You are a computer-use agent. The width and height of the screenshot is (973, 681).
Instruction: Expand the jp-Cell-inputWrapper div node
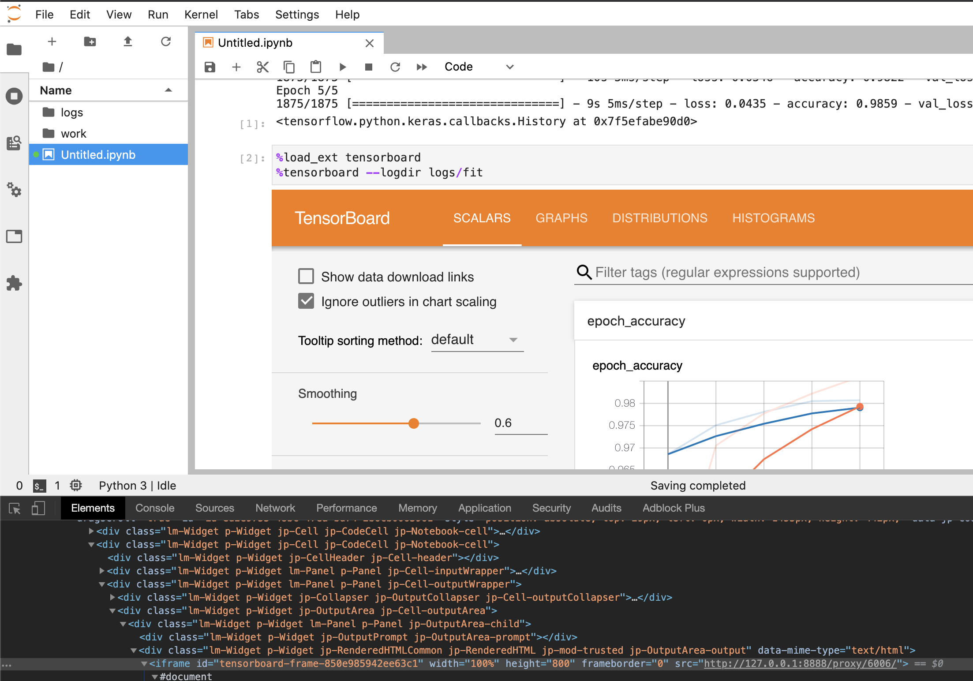(102, 571)
